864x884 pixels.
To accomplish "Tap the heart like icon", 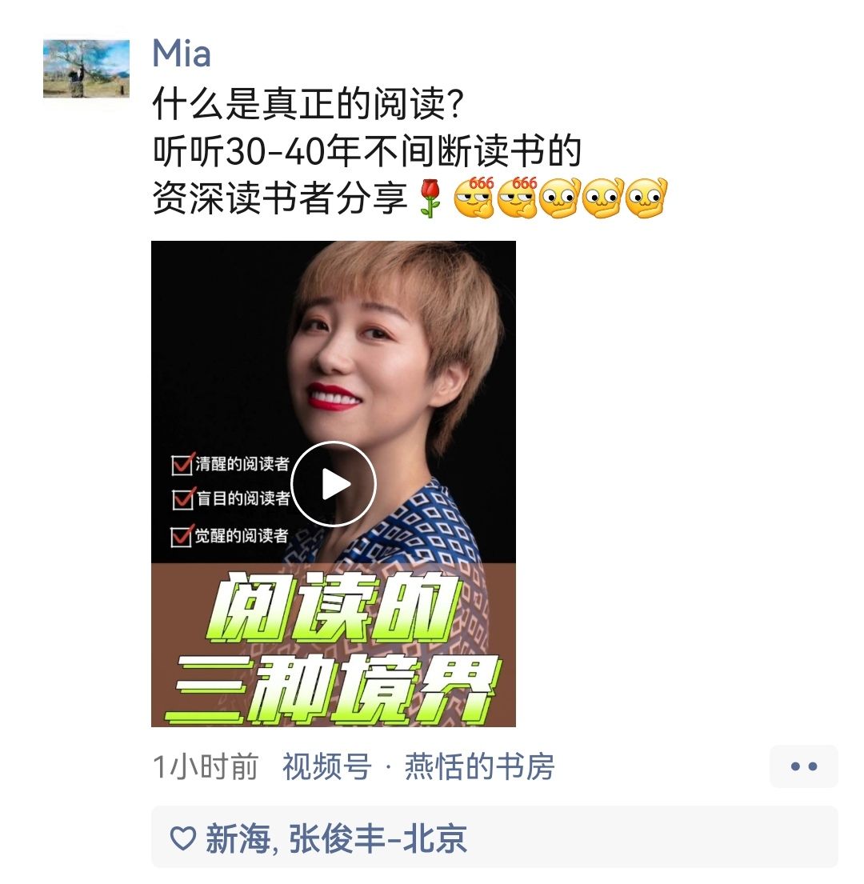I will coord(183,838).
